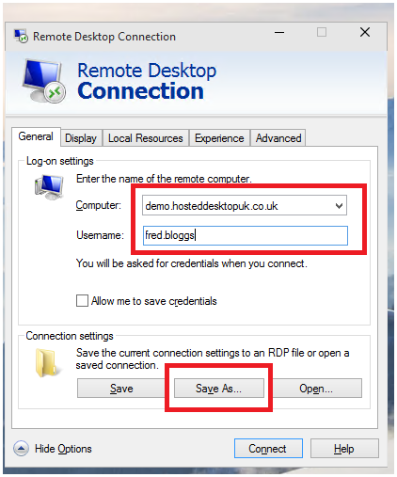Click the yellow folder icon in Connection settings
The height and width of the screenshot is (477, 397).
(x=47, y=362)
